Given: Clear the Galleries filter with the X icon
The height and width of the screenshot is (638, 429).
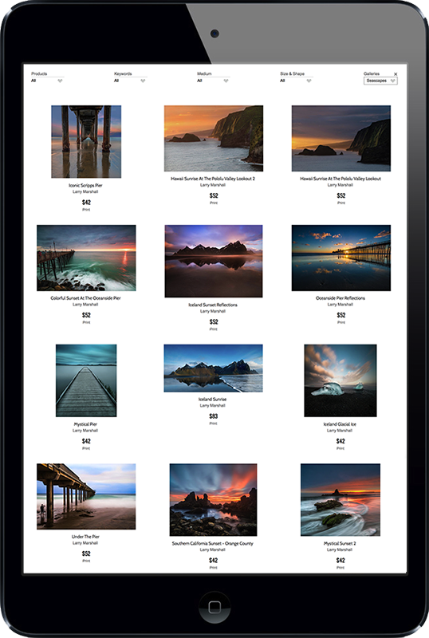Looking at the screenshot, I should tap(396, 74).
